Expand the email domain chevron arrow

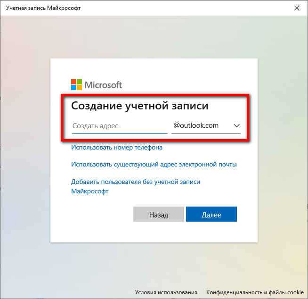coord(236,126)
